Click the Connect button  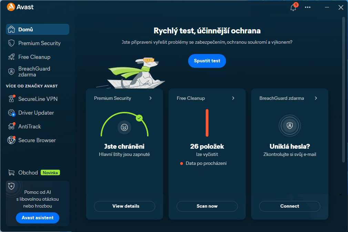[290, 206]
